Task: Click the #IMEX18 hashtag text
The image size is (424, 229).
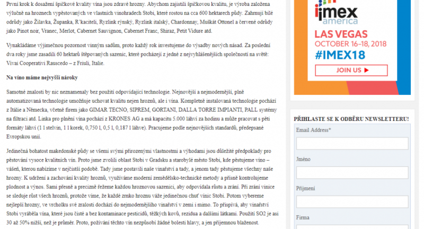Action: [340, 55]
